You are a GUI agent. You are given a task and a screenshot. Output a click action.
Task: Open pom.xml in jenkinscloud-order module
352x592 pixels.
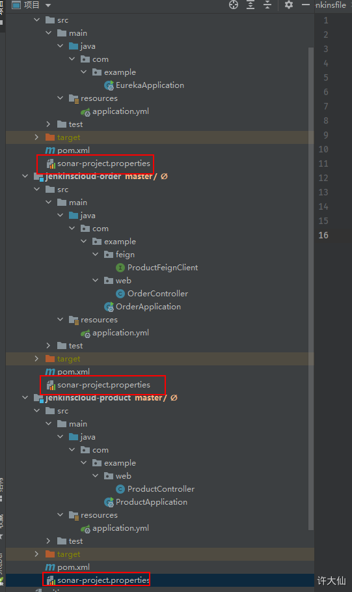pyautogui.click(x=73, y=372)
